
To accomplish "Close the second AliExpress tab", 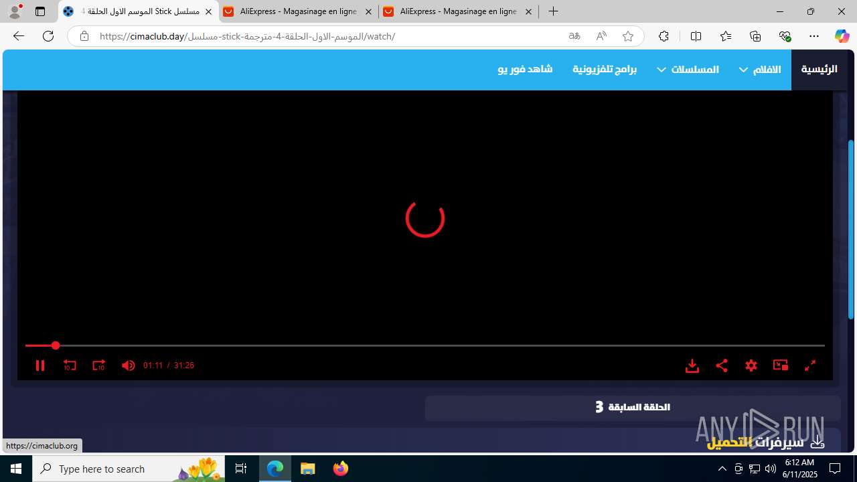I will coord(528,11).
